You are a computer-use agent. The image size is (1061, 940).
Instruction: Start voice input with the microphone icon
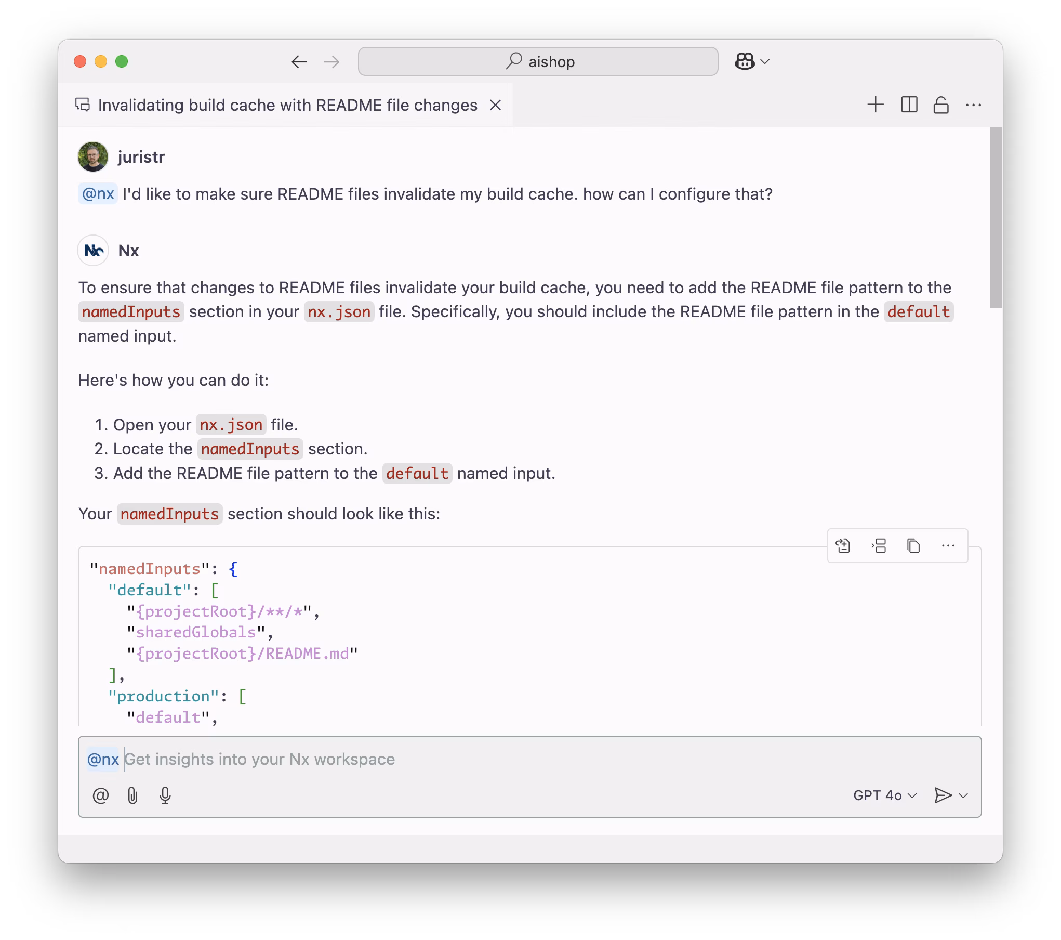(x=165, y=795)
